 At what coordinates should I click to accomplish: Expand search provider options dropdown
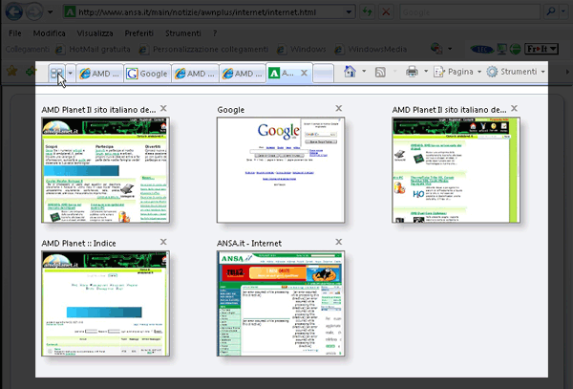click(563, 12)
